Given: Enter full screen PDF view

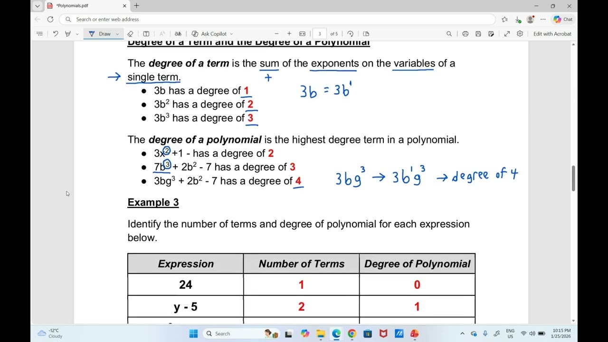Looking at the screenshot, I should point(507,34).
